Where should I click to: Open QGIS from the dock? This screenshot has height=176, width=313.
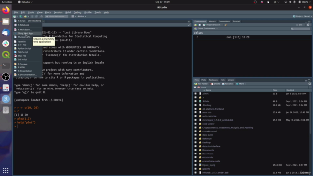click(x=6, y=55)
